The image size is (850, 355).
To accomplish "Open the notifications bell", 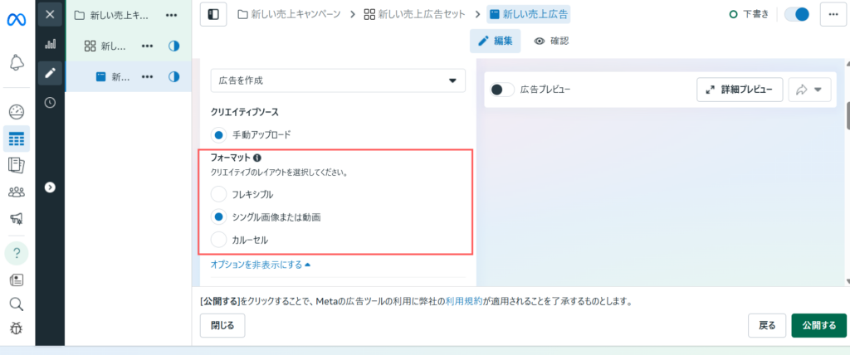I will click(16, 62).
